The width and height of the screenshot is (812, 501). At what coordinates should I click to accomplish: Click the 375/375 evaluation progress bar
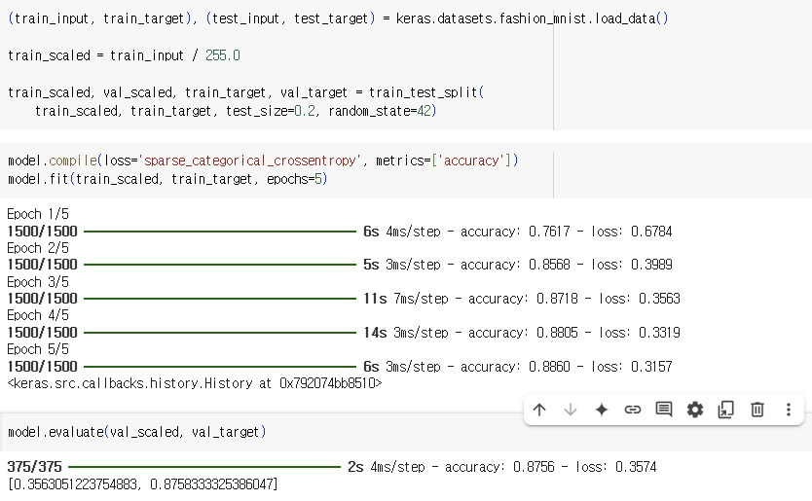pyautogui.click(x=204, y=467)
